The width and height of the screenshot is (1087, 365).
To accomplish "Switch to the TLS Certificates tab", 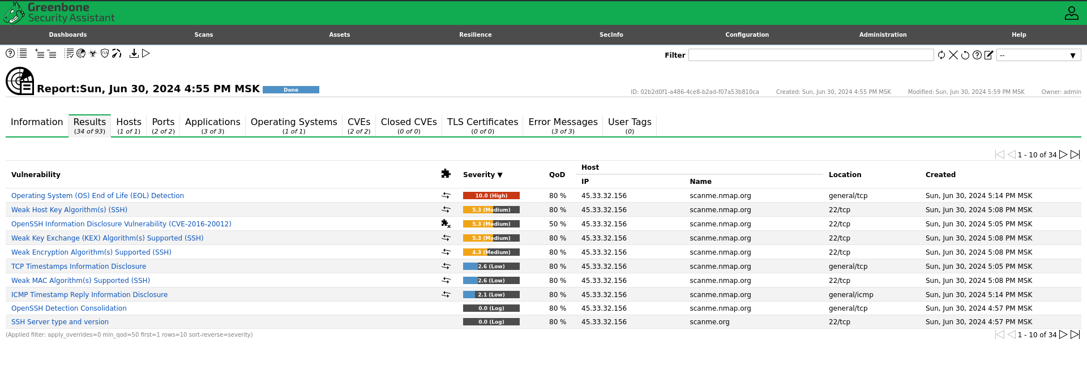I will point(482,126).
